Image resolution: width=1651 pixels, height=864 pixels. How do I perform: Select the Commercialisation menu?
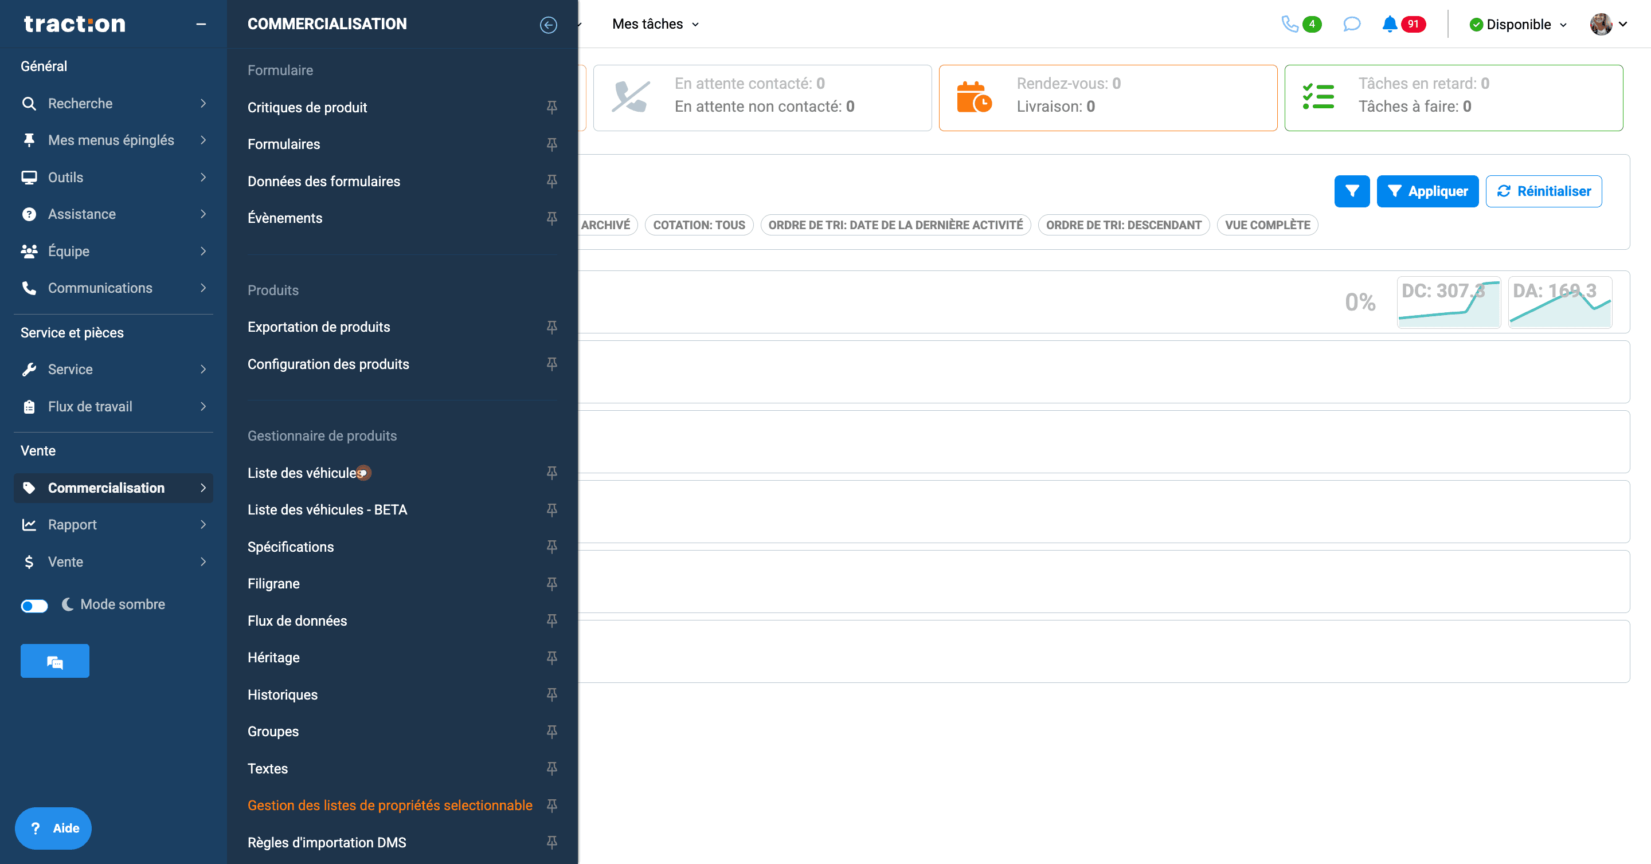point(114,488)
